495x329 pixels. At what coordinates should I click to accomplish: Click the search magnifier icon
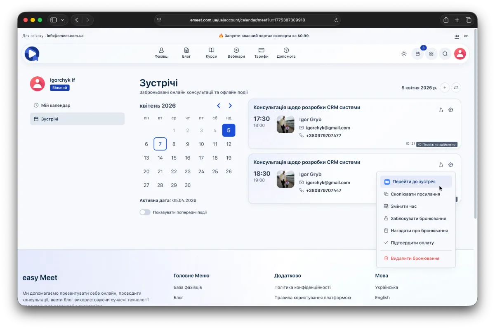pos(445,54)
